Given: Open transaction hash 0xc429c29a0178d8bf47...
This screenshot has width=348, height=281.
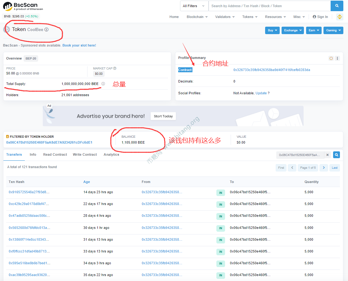Looking at the screenshot, I should (x=29, y=204).
